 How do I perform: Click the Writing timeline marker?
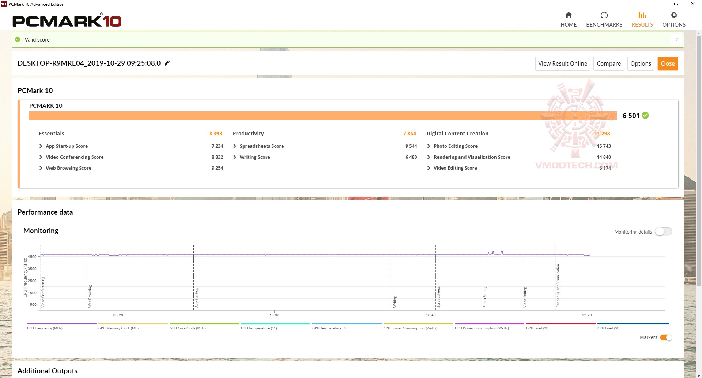(395, 302)
